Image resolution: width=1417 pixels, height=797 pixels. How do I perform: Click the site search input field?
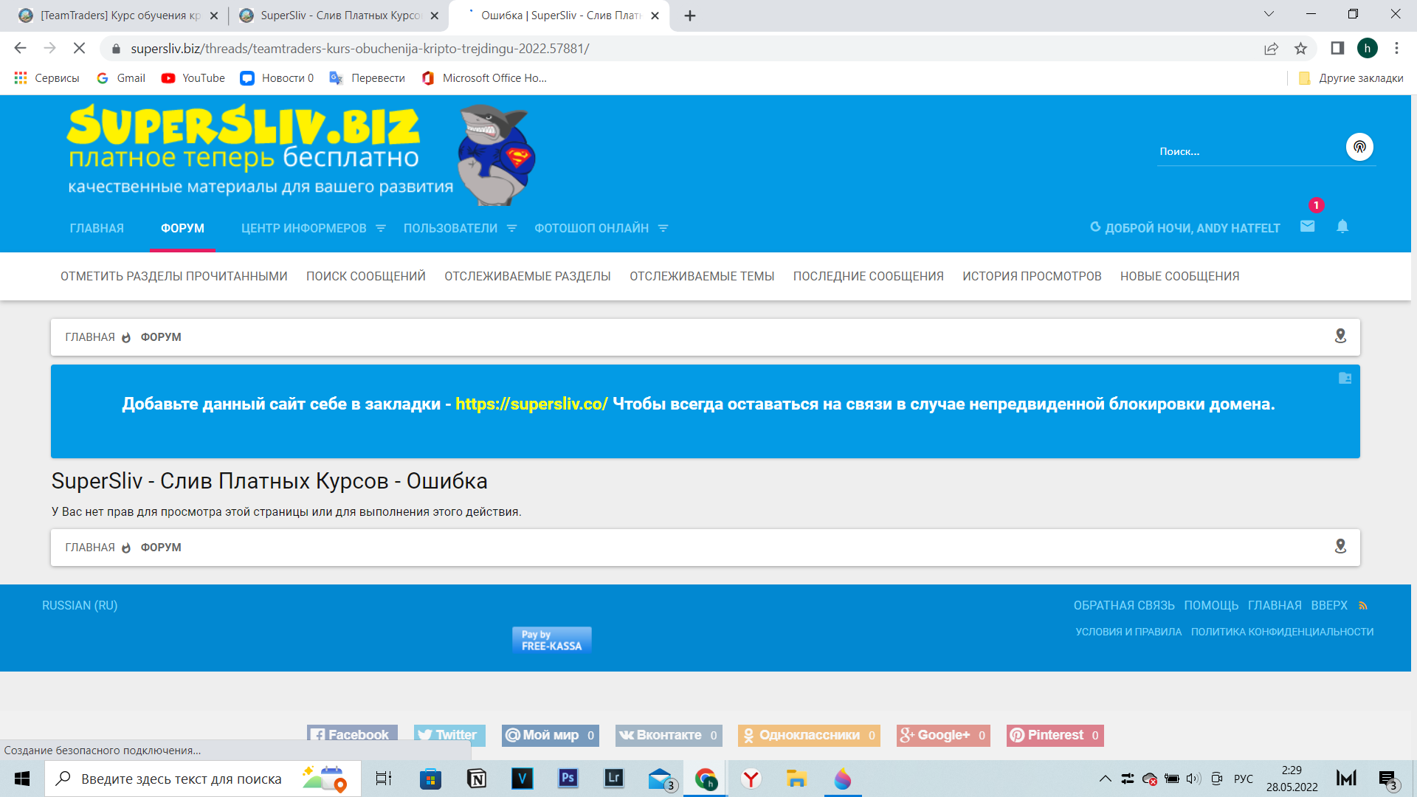(1249, 151)
